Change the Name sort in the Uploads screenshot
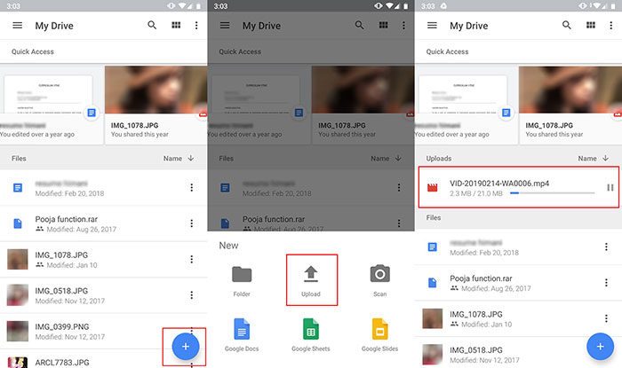 pyautogui.click(x=587, y=158)
